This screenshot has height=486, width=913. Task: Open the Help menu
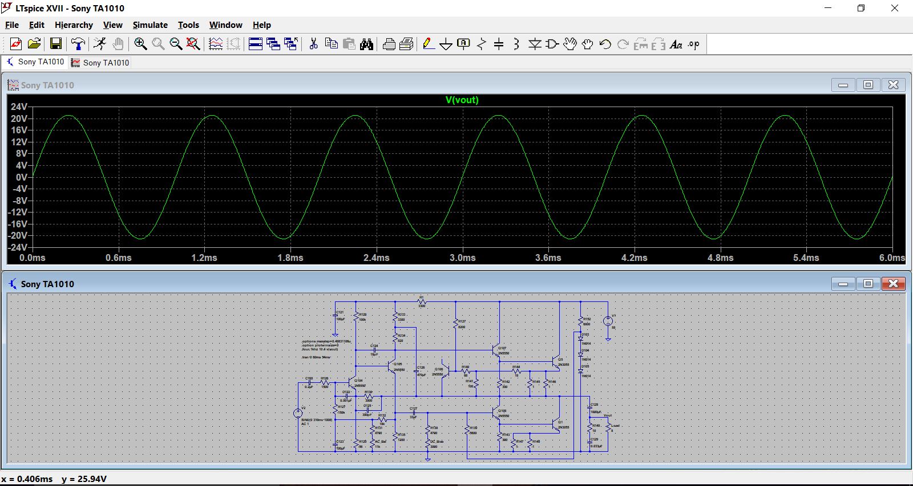262,25
